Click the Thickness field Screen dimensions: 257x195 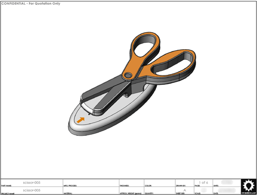pos(132,183)
